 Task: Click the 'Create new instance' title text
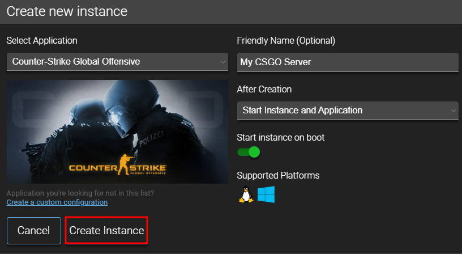[x=67, y=11]
